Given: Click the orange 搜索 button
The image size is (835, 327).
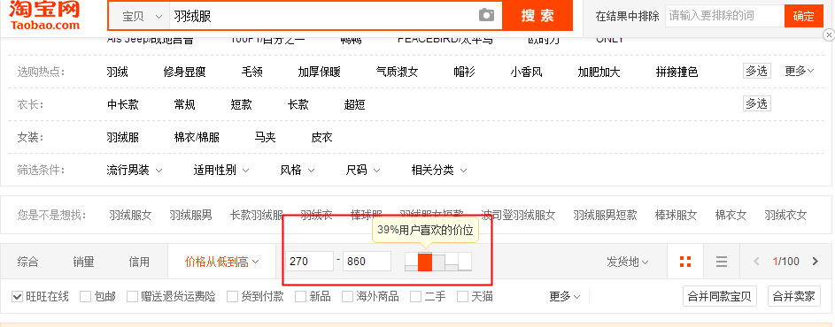Looking at the screenshot, I should (x=537, y=15).
